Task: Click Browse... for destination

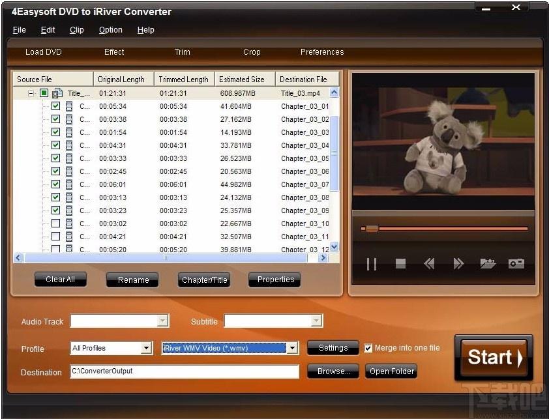Action: tap(333, 371)
